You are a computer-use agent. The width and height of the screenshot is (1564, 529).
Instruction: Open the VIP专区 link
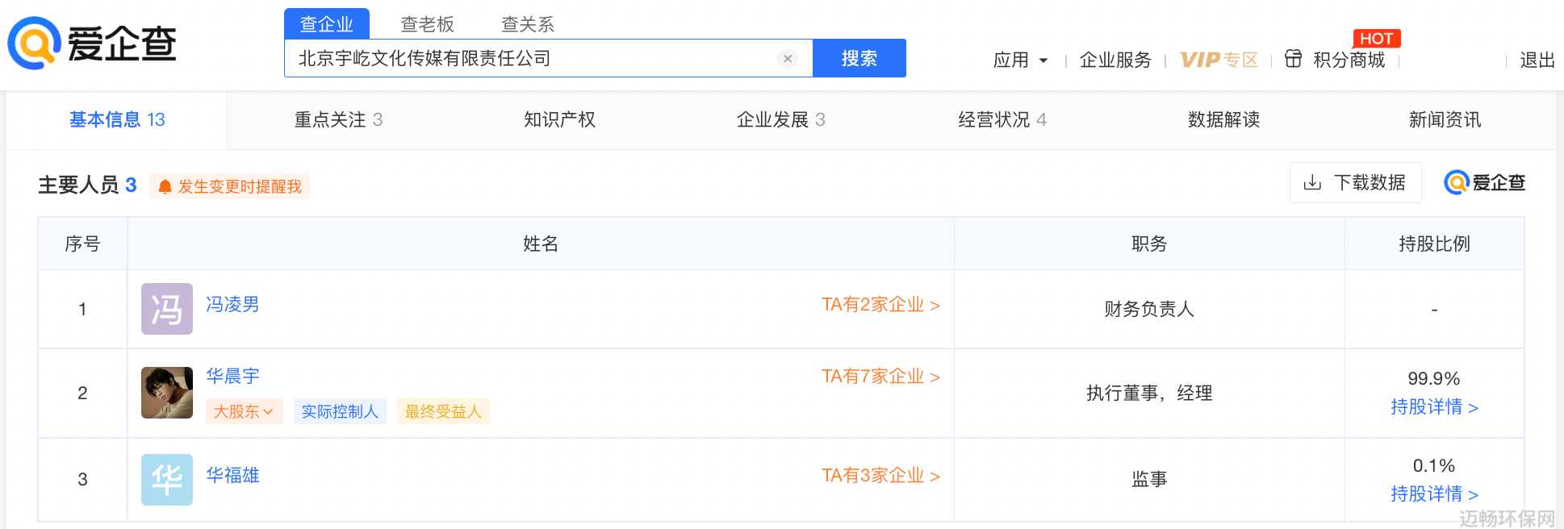tap(1219, 60)
